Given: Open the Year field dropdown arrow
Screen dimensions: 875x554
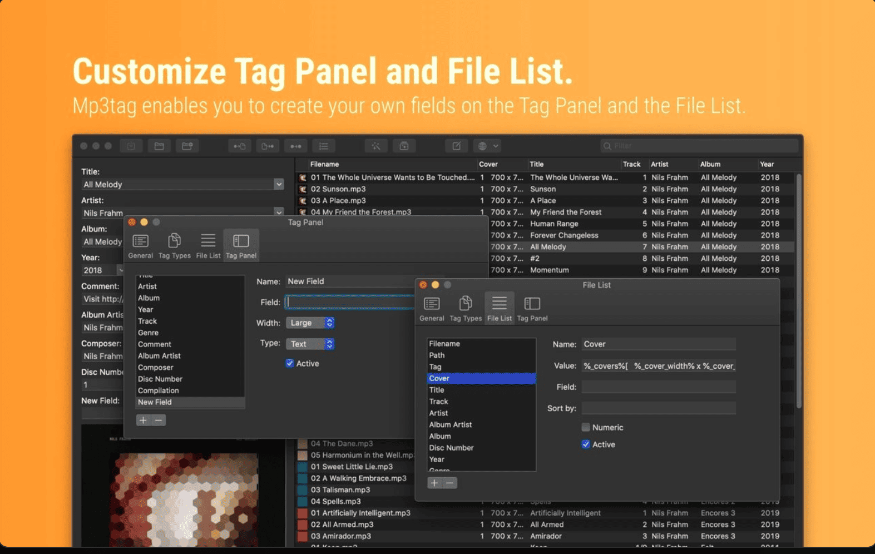Looking at the screenshot, I should [x=120, y=270].
